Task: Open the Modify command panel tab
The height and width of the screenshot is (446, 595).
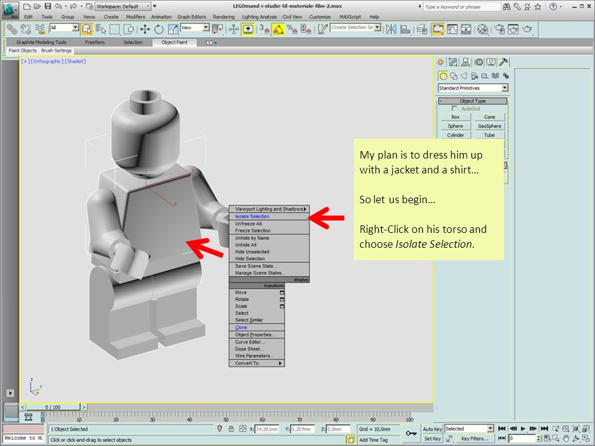Action: point(452,62)
